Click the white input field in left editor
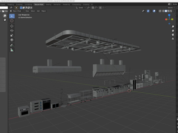Viewport: 178px width, 133px height. pyautogui.click(x=4, y=8)
